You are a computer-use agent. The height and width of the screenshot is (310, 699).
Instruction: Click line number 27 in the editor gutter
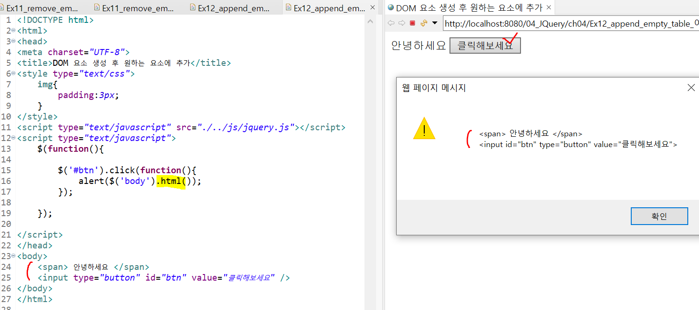(x=6, y=299)
